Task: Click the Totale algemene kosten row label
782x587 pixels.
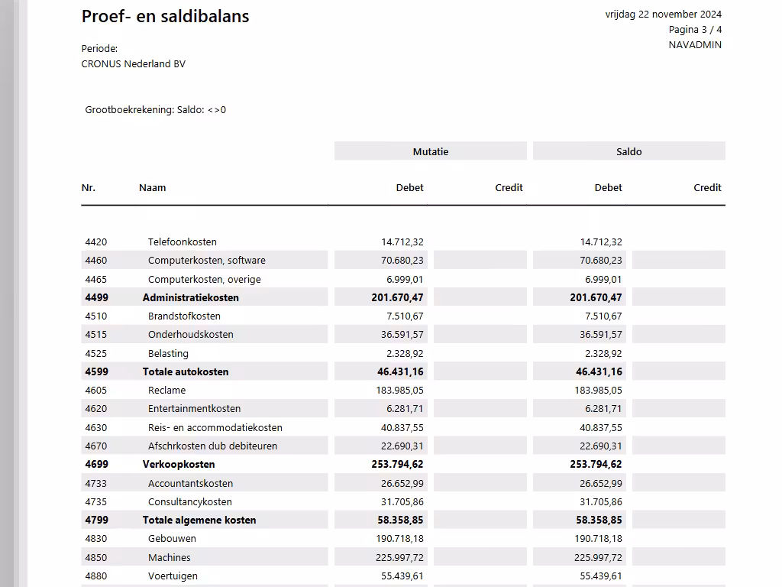Action: 199,520
